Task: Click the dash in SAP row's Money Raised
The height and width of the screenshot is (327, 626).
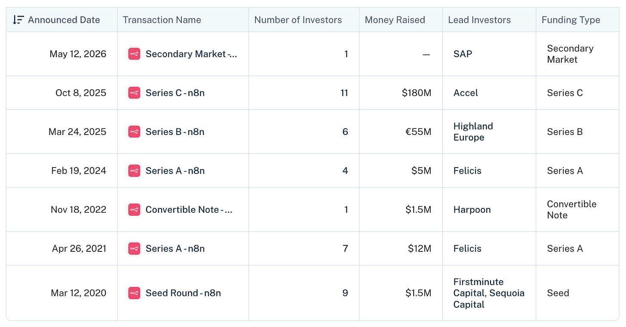Action: pyautogui.click(x=426, y=54)
